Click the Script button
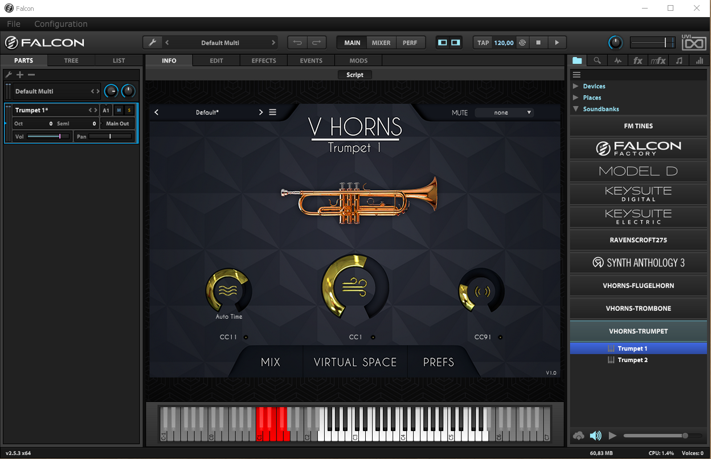Viewport: 711px width, 459px height. coord(355,75)
